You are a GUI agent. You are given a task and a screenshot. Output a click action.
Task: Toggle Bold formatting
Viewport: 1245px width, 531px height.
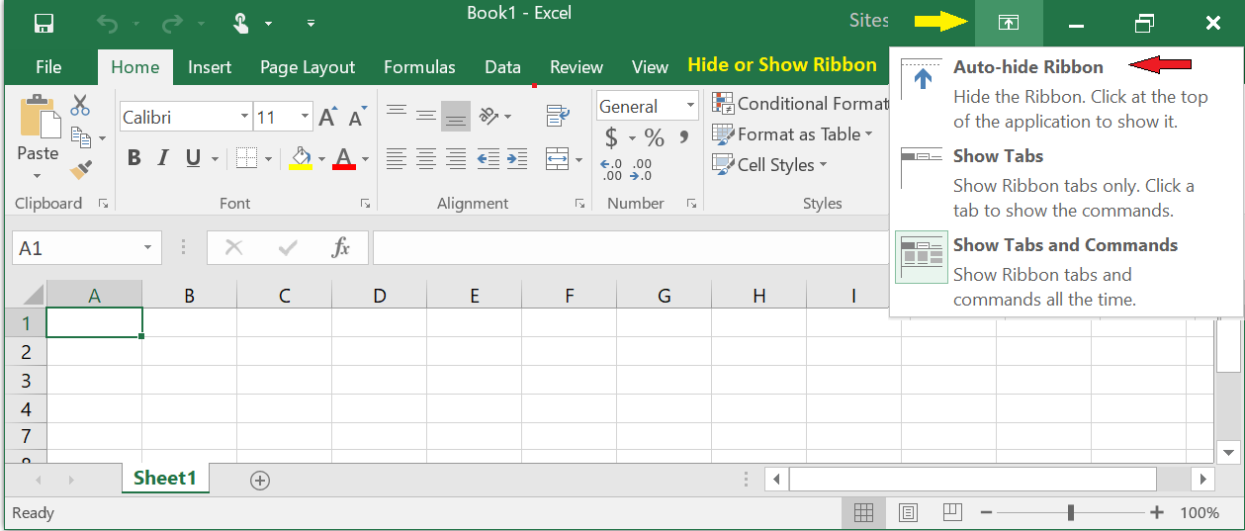pos(134,158)
